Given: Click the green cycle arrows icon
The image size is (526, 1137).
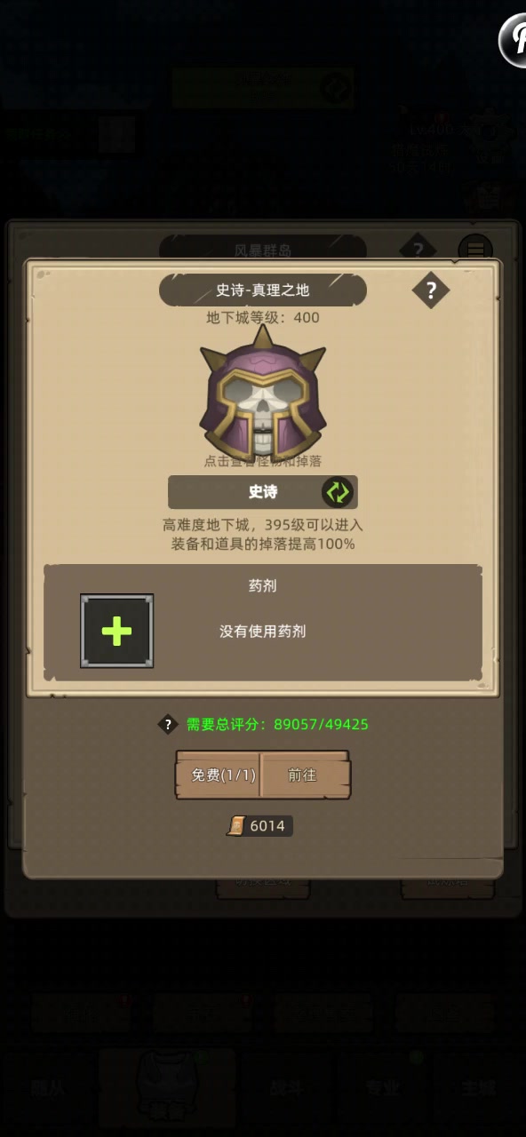Looking at the screenshot, I should coord(338,492).
